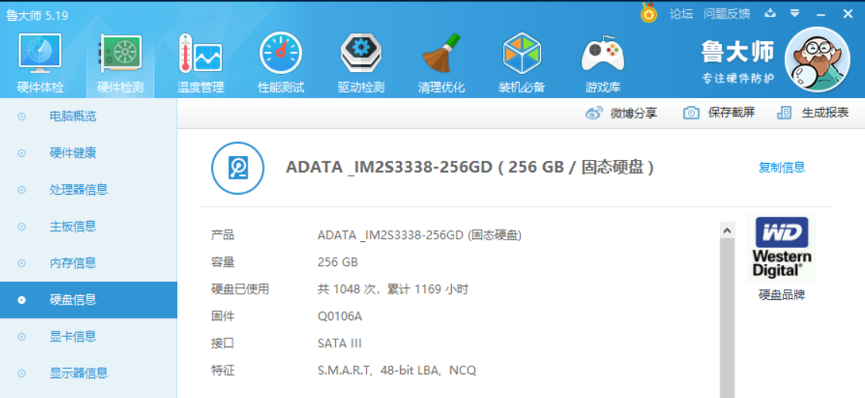Select 显卡信息 in the sidebar
This screenshot has height=398, width=865.
point(88,336)
